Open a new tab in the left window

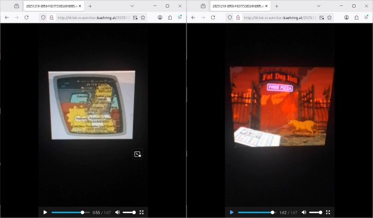tap(90, 6)
